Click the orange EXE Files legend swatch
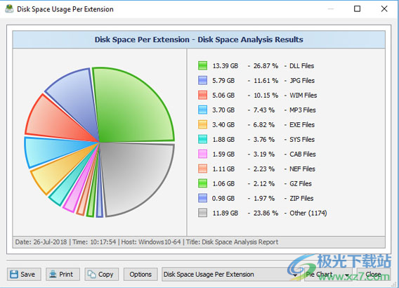 (x=202, y=124)
